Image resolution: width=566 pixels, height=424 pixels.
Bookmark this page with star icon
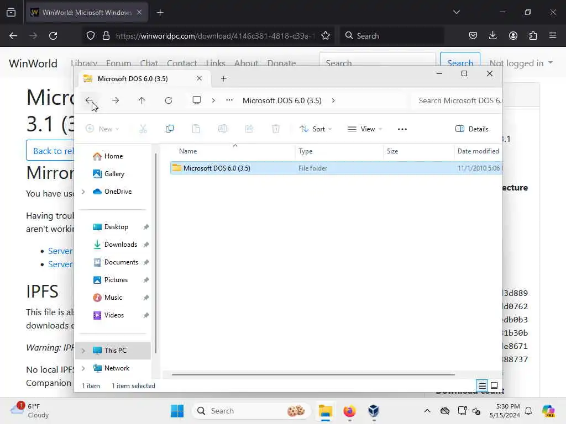pos(326,36)
